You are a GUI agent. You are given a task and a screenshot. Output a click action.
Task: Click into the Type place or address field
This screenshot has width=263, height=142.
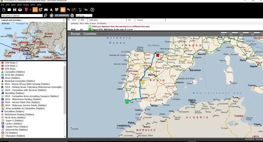coord(21,16)
